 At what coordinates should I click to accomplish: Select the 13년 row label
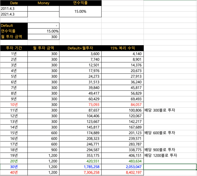coord(14,122)
